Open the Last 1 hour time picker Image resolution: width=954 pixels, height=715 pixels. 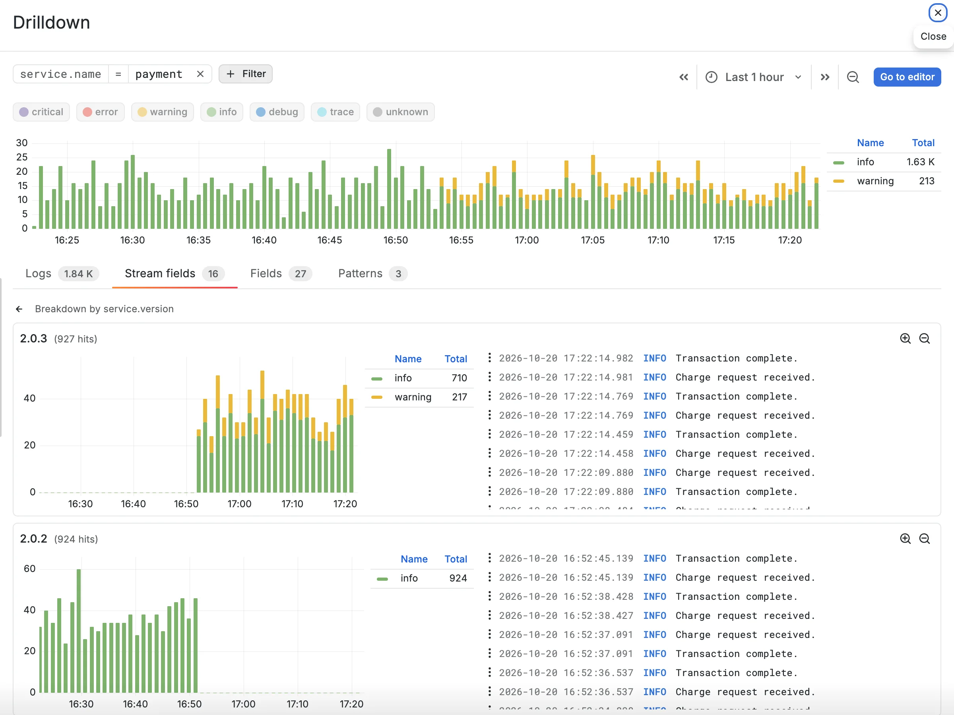tap(753, 77)
